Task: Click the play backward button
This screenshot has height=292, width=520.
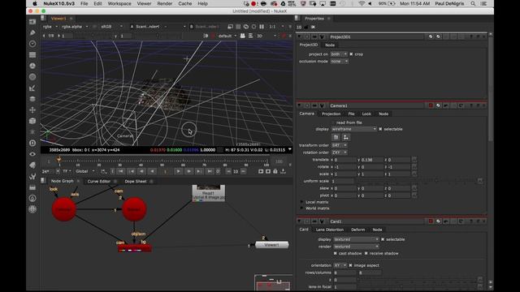Action: [152, 171]
